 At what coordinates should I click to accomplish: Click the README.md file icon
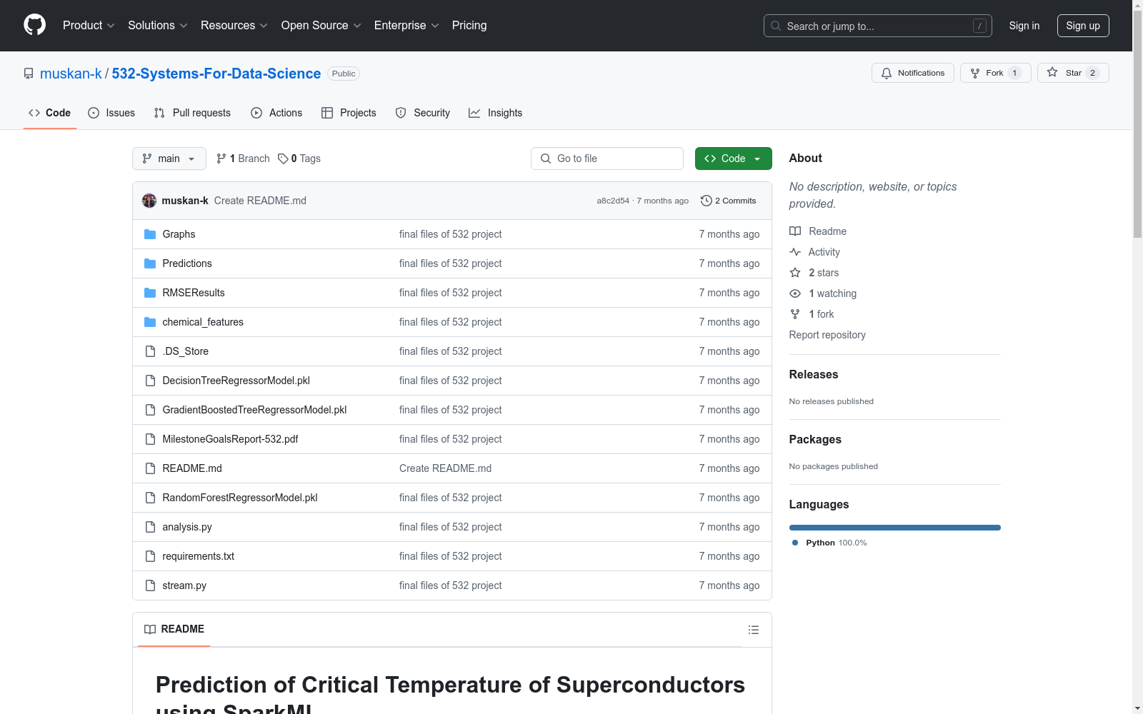click(x=150, y=468)
